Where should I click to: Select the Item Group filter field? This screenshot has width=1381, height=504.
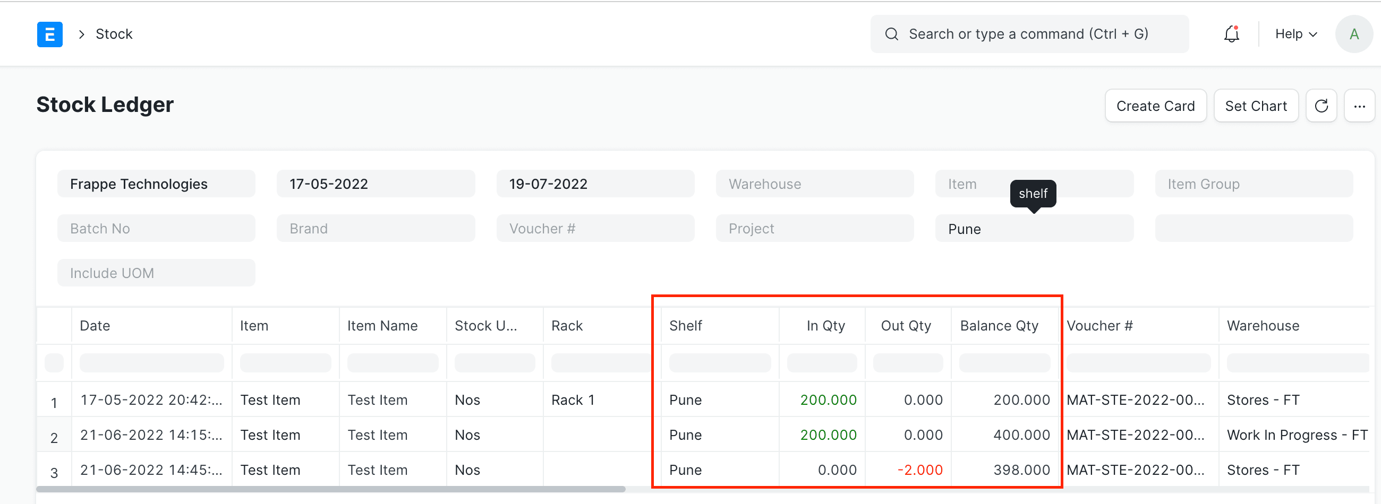tap(1254, 184)
